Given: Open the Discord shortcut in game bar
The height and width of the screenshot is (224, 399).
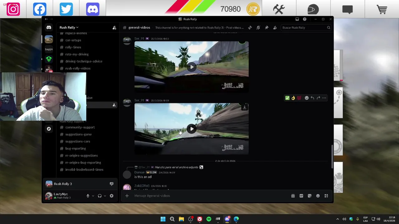Looking at the screenshot, I should [x=93, y=9].
